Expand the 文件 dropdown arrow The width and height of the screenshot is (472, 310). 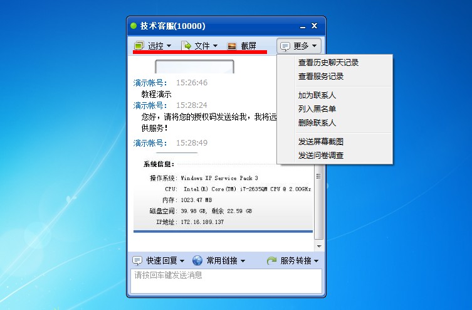tap(215, 46)
